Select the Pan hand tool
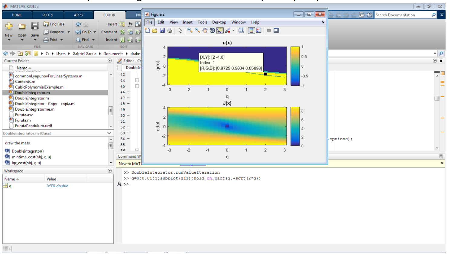 (x=205, y=31)
